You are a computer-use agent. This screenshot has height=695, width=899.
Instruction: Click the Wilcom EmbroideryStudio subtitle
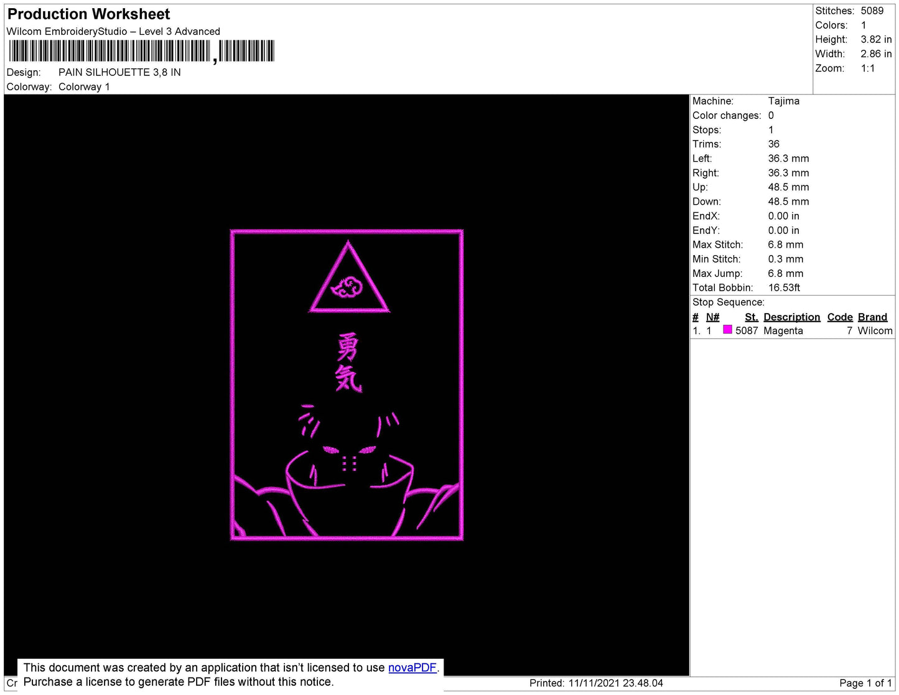coord(113,31)
